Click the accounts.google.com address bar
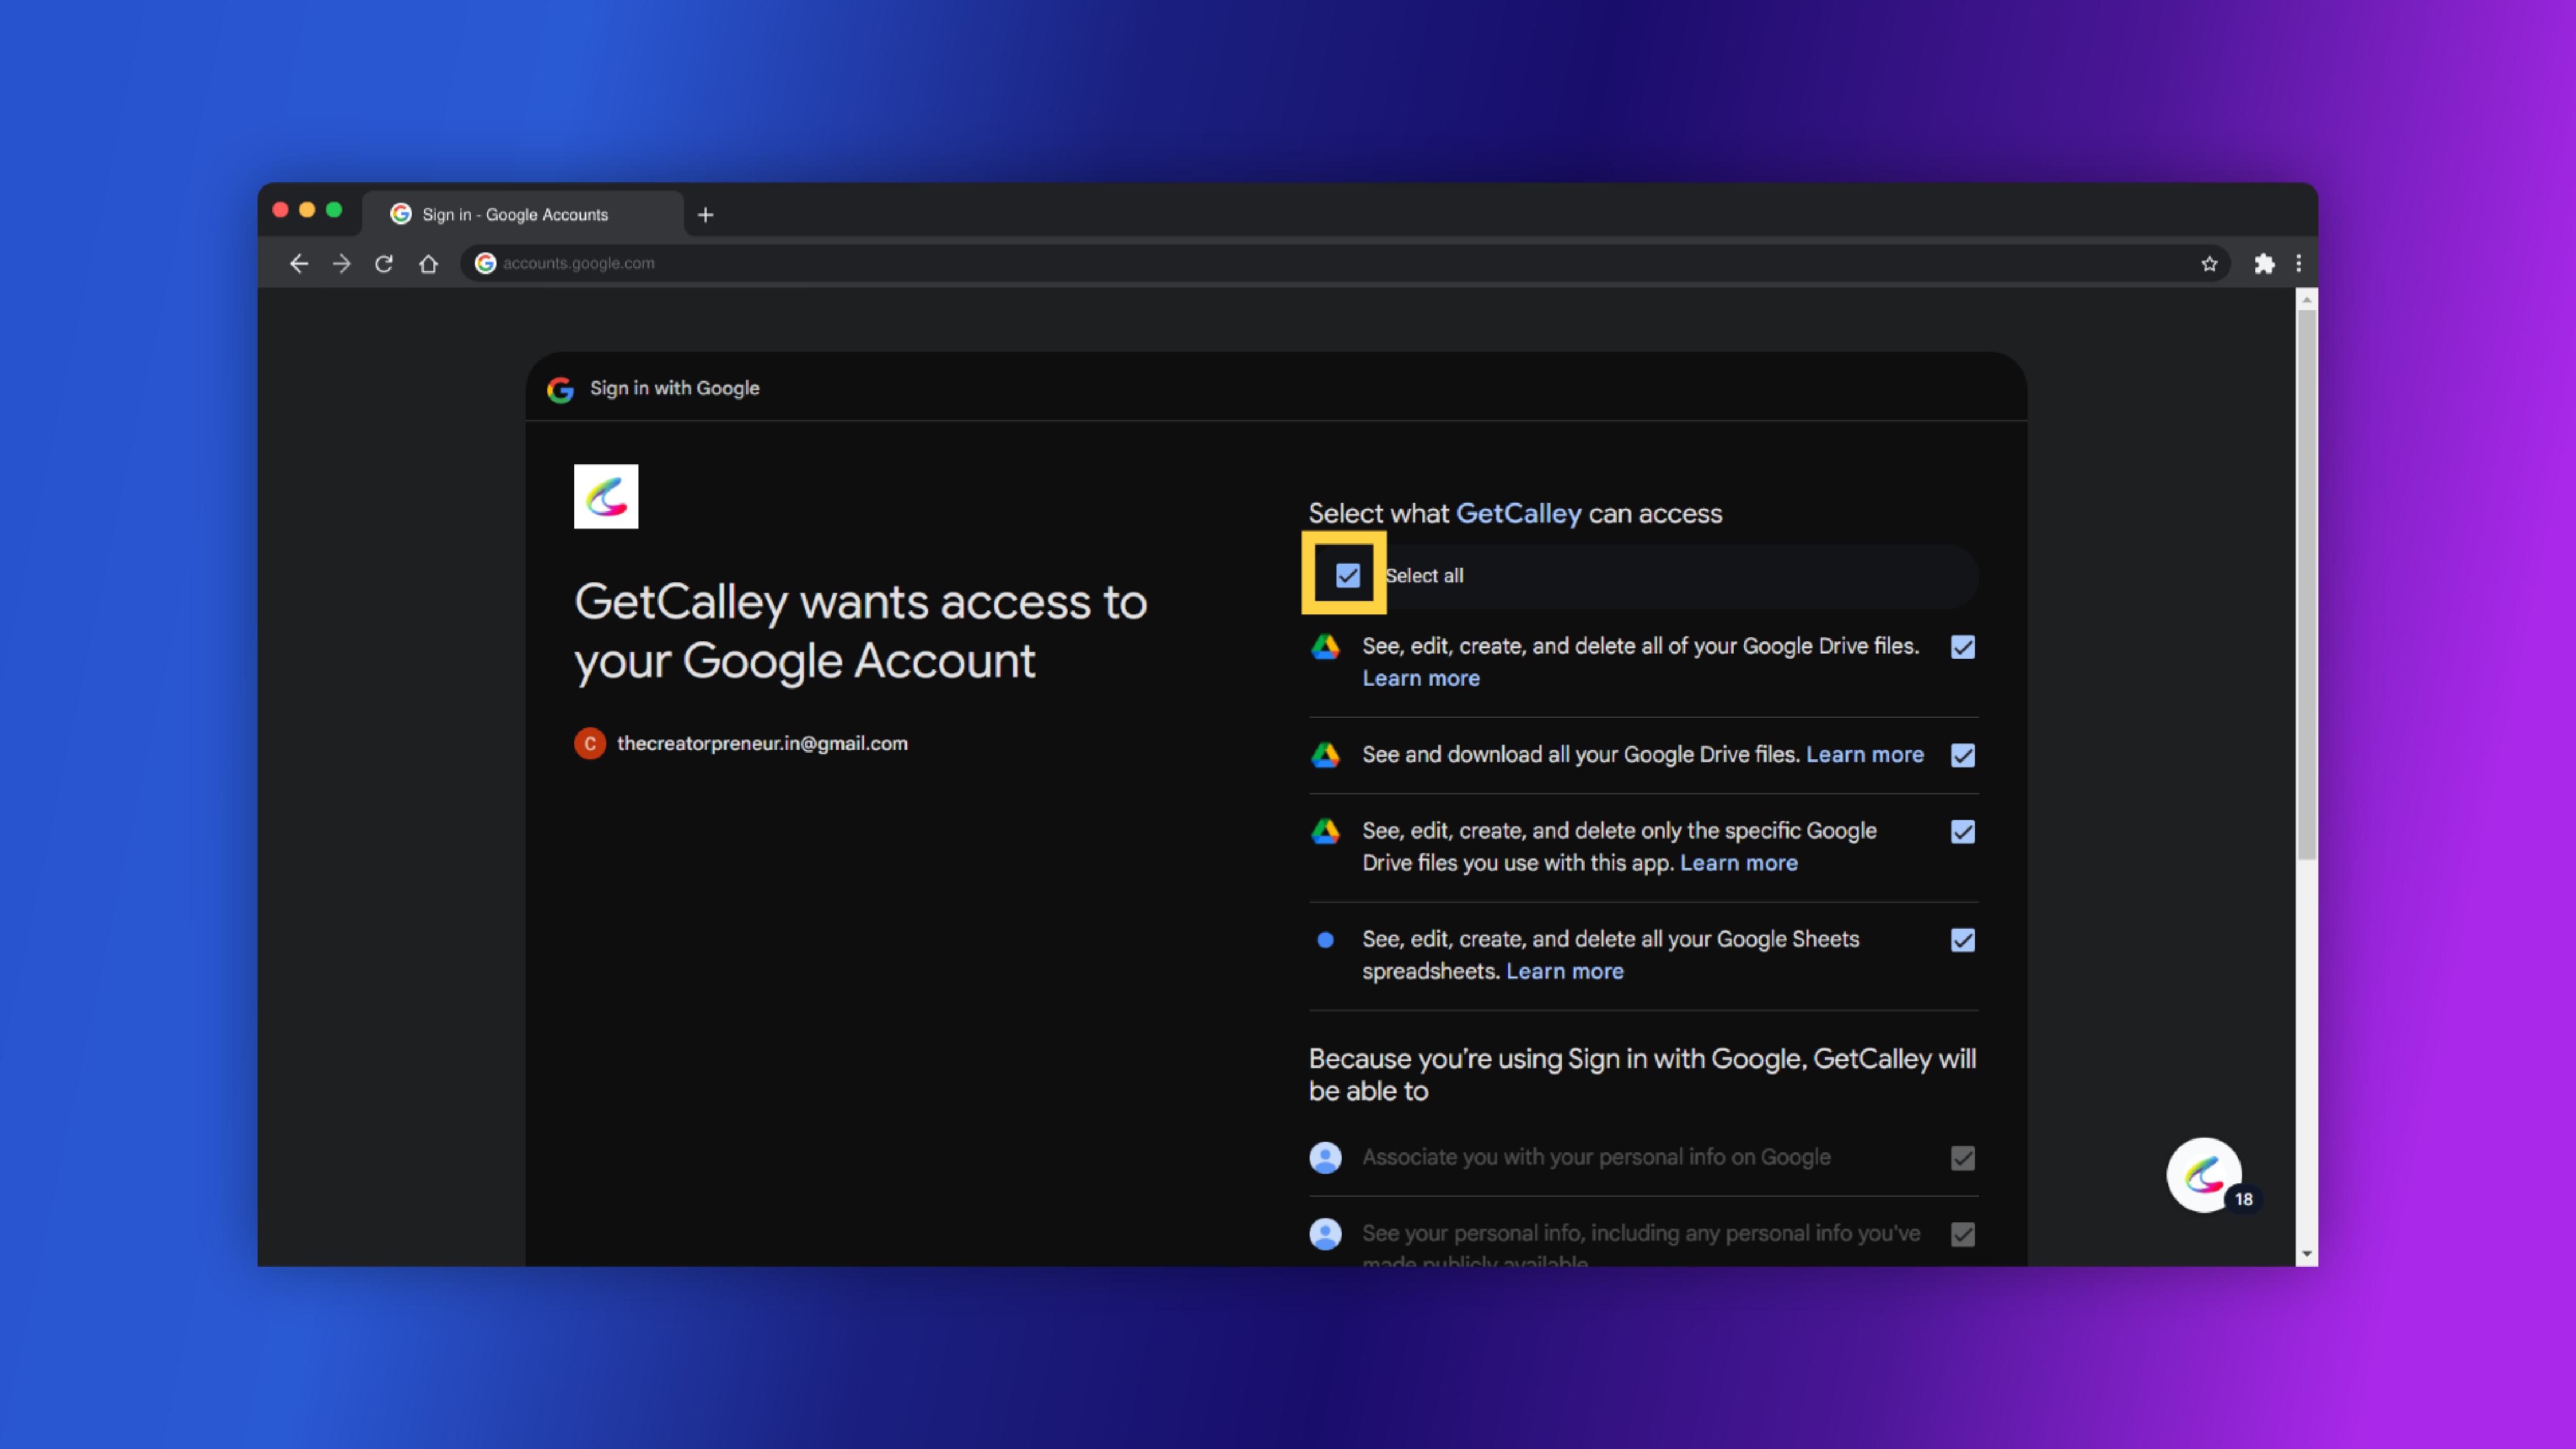2576x1449 pixels. click(x=1345, y=263)
